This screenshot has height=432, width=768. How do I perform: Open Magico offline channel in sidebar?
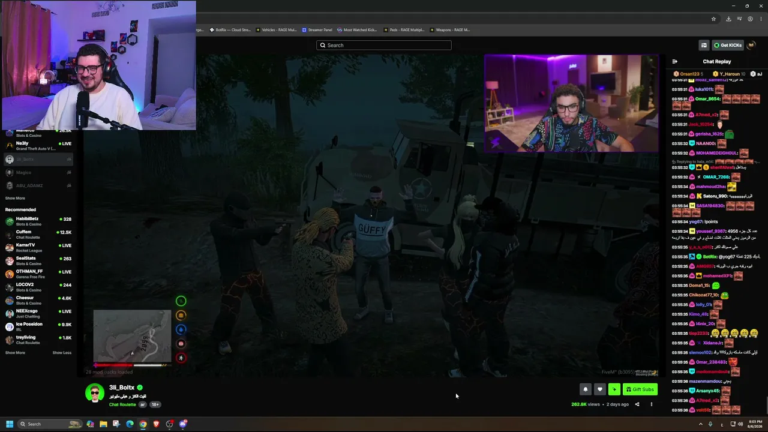click(38, 172)
